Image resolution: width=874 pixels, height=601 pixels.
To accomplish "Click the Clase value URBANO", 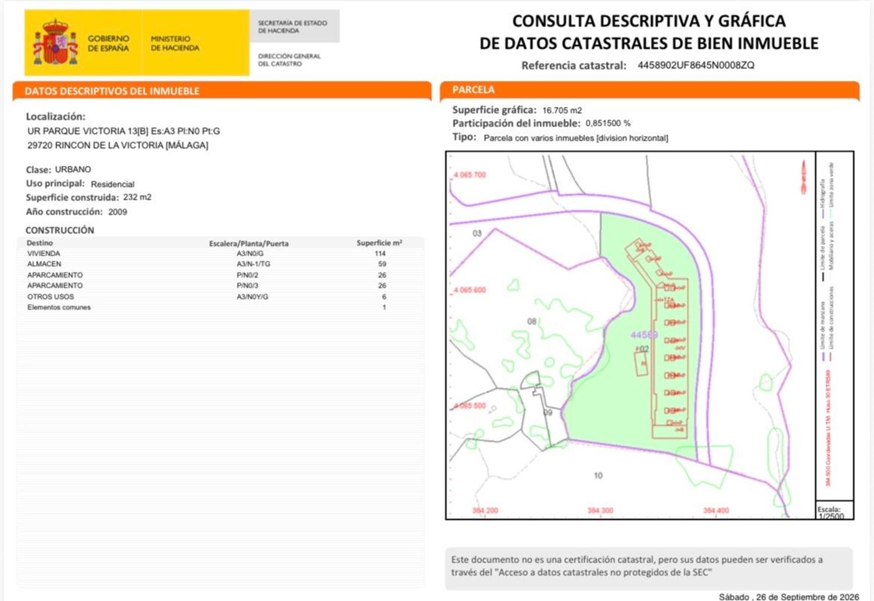I will click(x=73, y=169).
